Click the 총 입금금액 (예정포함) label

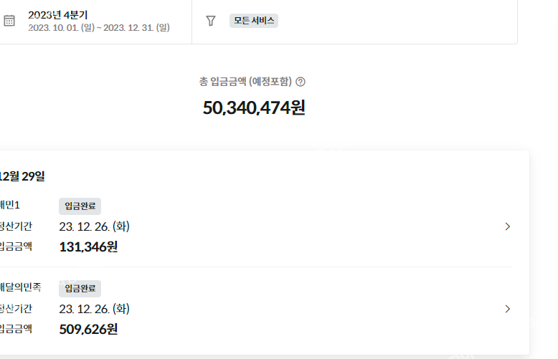click(x=245, y=82)
